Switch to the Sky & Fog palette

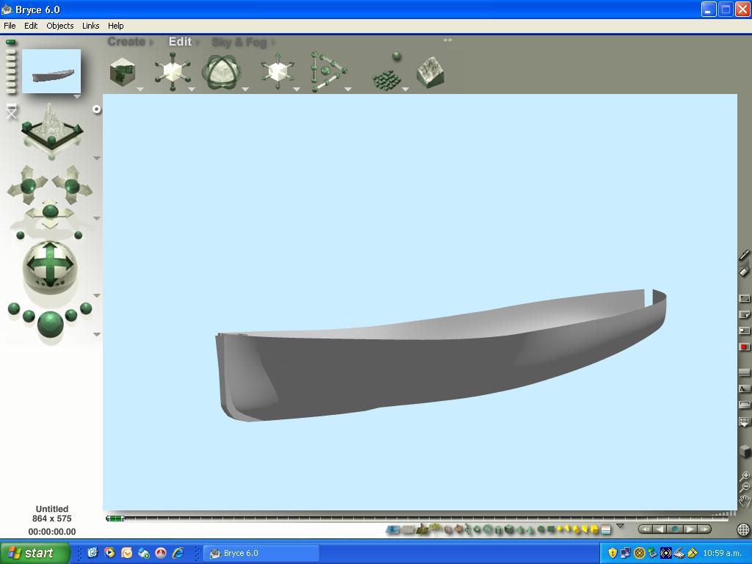point(239,42)
